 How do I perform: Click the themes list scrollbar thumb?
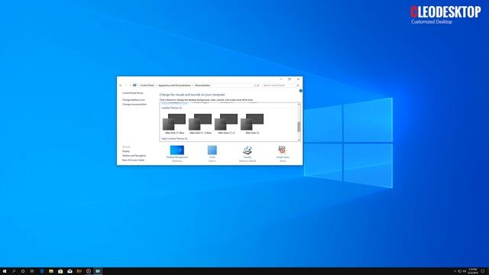point(299,127)
